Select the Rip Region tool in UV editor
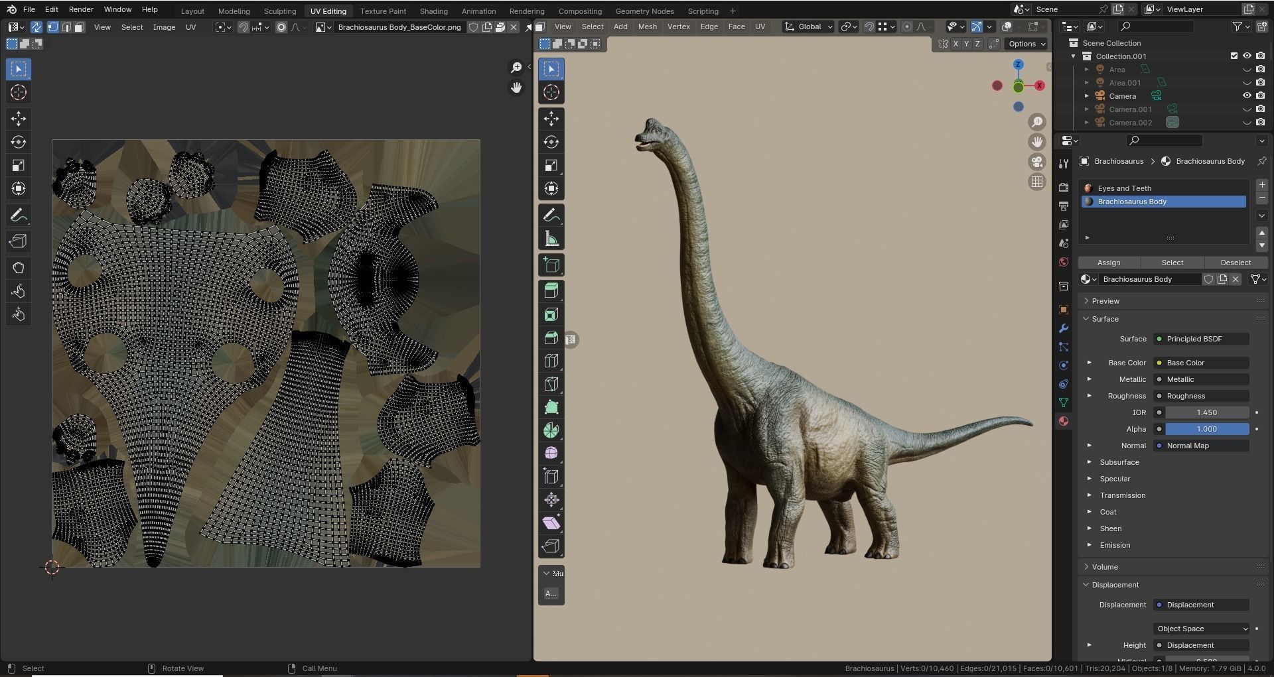1274x677 pixels. 19,241
